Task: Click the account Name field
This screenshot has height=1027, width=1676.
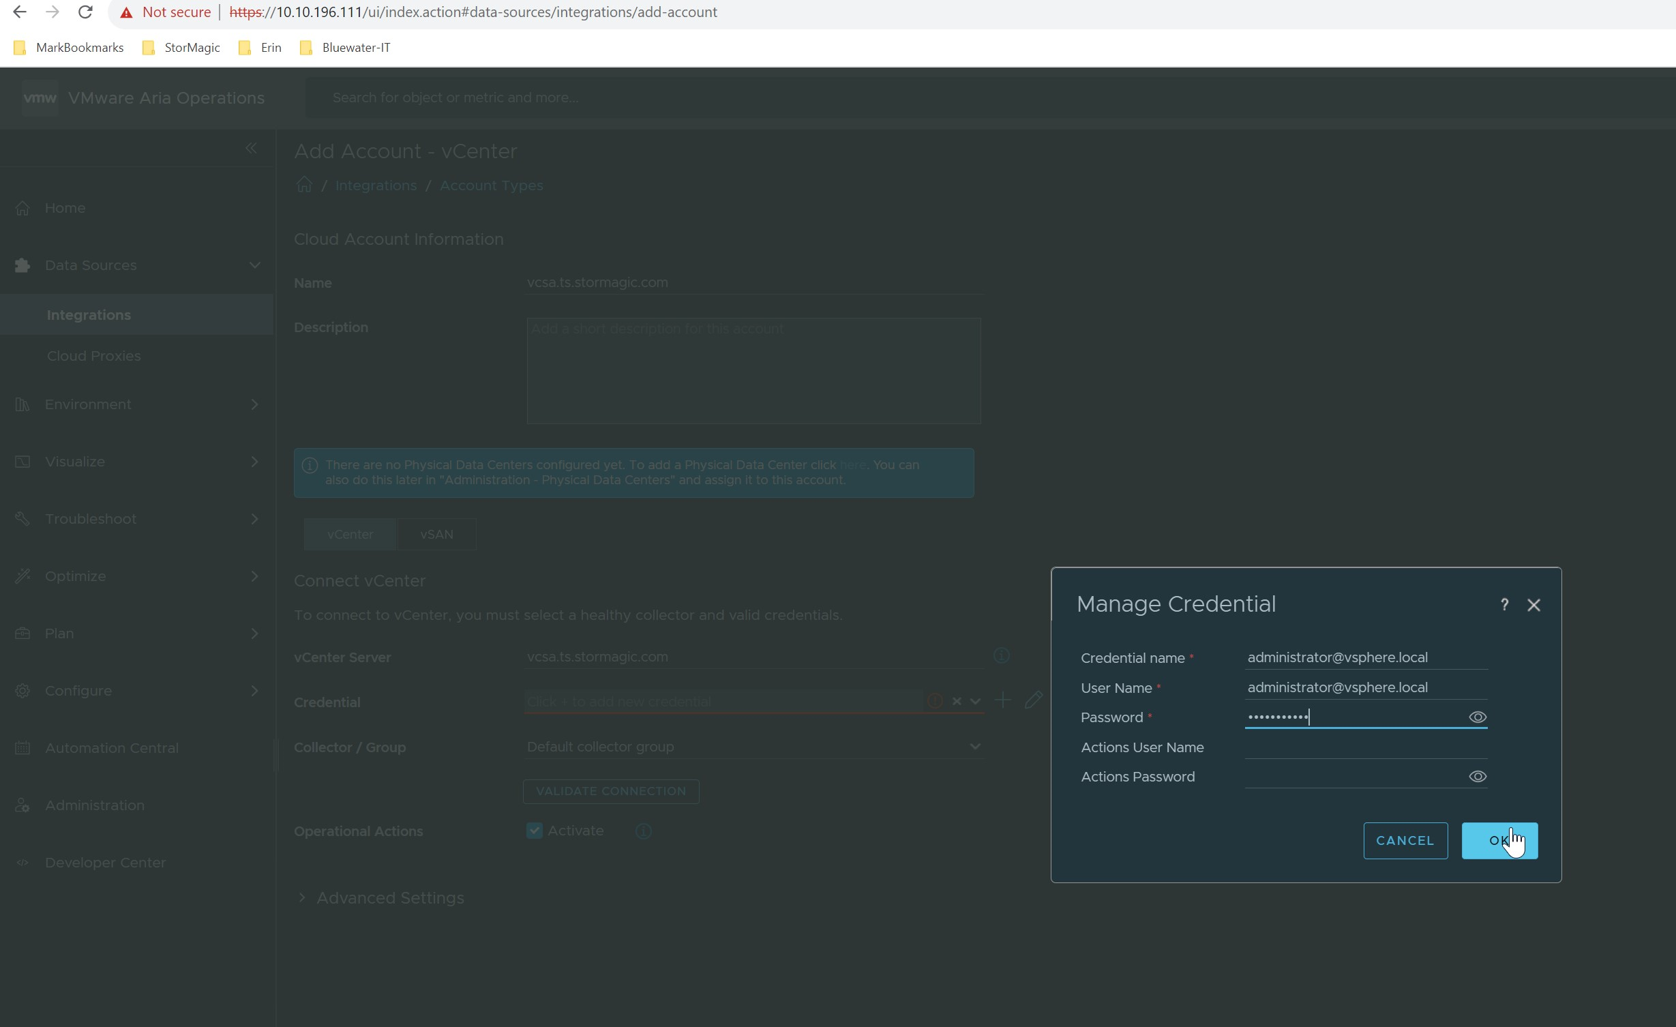Action: pos(754,282)
